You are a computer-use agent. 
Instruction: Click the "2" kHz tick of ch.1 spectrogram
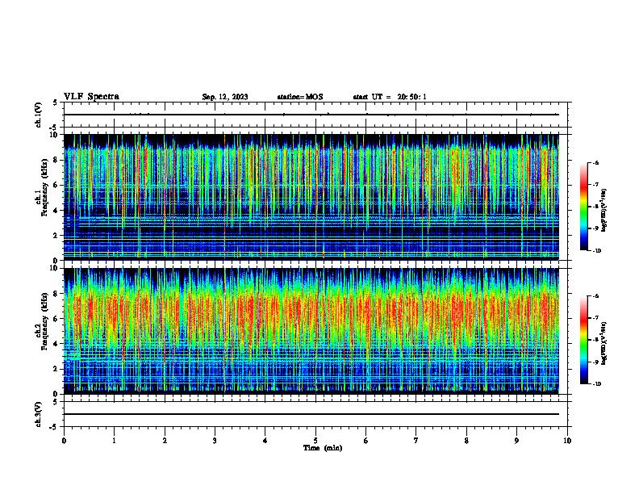click(x=56, y=235)
